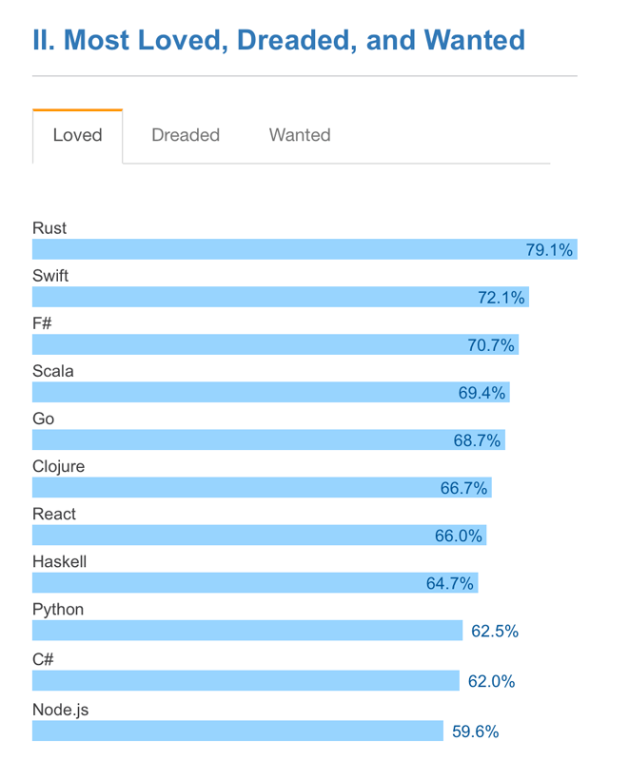Open the Dreaded tab
The image size is (629, 761).
(186, 136)
